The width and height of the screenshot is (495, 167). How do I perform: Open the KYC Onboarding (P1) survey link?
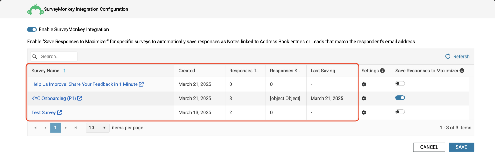54,98
